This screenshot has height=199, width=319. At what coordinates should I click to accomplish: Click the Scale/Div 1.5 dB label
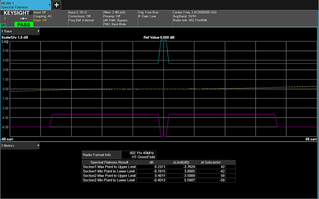[x=15, y=37]
